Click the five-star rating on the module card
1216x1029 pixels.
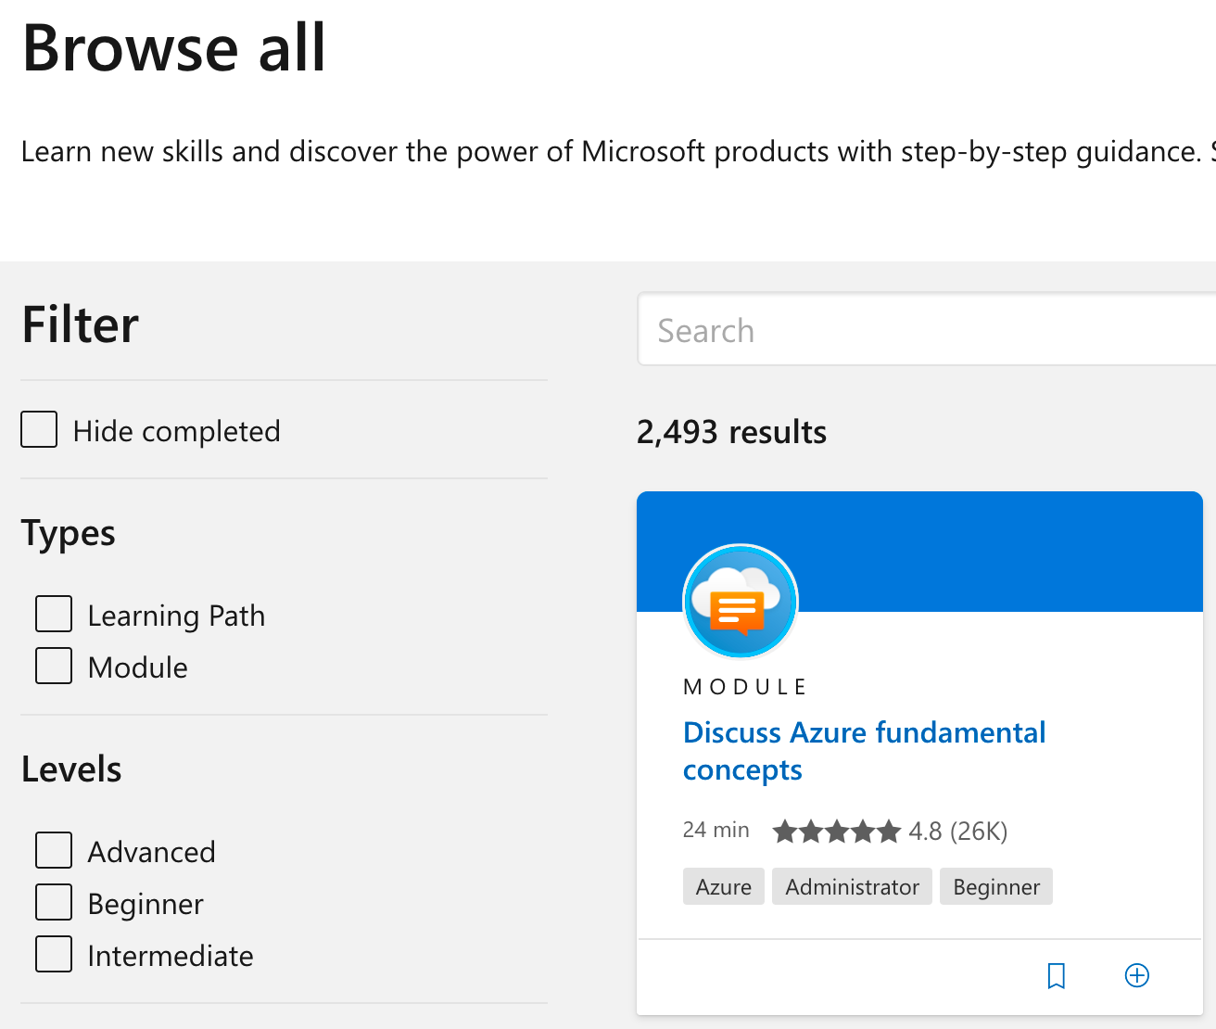(x=836, y=831)
